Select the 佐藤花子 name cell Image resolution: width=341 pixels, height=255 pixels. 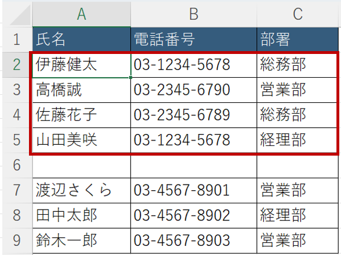tap(81, 115)
